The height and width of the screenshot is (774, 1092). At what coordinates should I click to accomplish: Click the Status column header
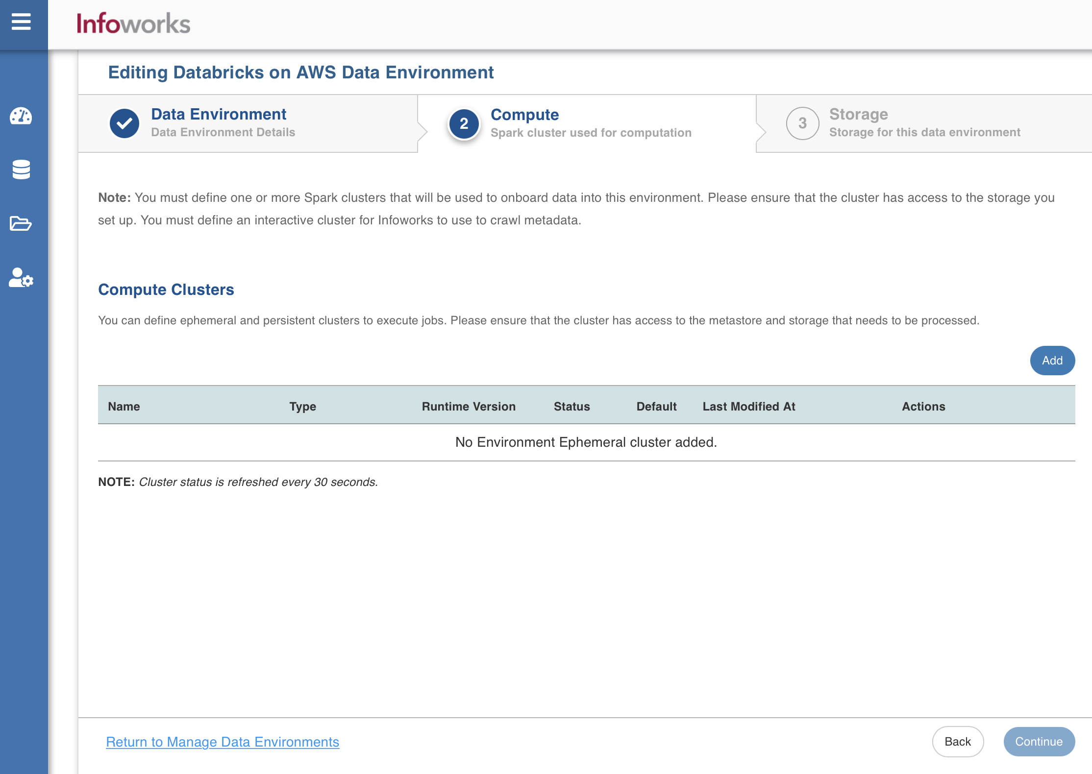(572, 407)
